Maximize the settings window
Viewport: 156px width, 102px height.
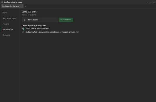(x=151, y=2)
